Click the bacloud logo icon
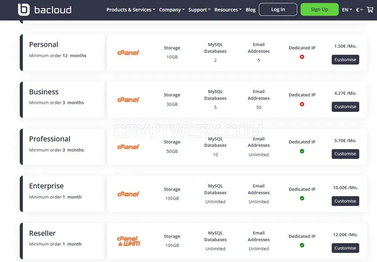The image size is (377, 262). click(x=24, y=10)
